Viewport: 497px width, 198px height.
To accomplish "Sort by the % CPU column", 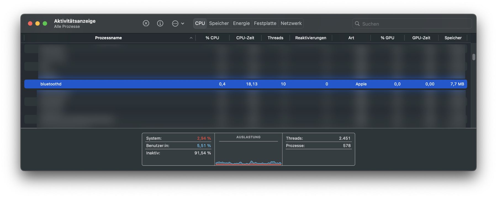I will click(212, 38).
